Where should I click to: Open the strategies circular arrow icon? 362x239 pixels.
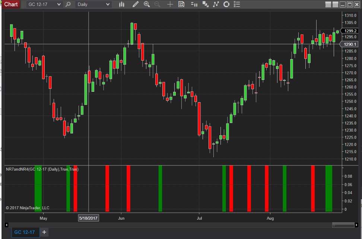pyautogui.click(x=226, y=4)
